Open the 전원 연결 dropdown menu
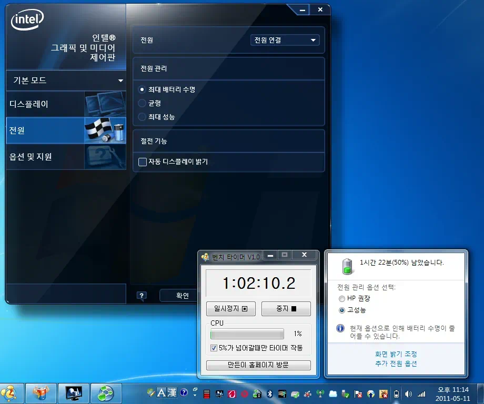484x404 pixels. click(x=285, y=39)
